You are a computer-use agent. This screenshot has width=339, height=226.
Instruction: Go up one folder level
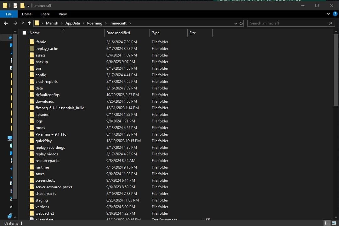[29, 23]
